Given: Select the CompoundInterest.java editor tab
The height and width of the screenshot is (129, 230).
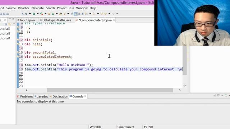Looking at the screenshot, I should [95, 20].
